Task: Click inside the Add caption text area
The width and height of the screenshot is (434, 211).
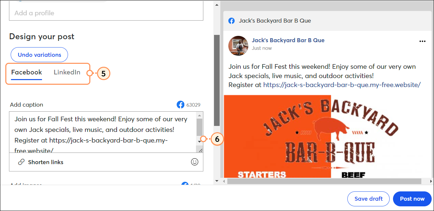Action: point(103,132)
